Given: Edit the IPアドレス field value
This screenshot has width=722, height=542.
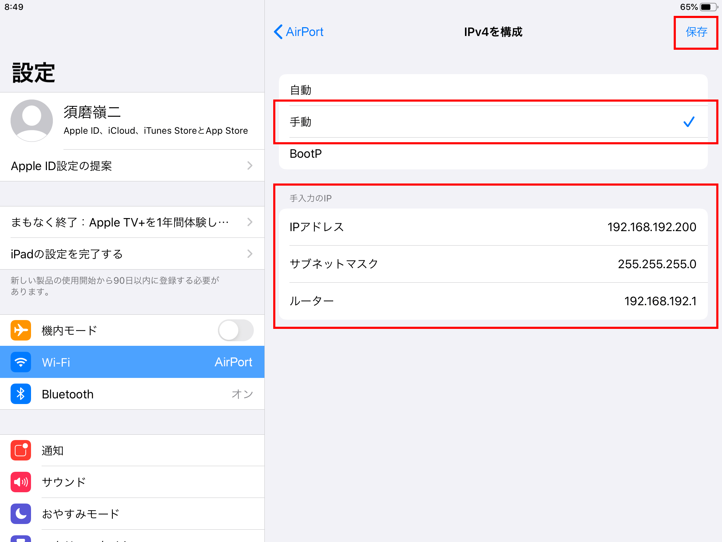Looking at the screenshot, I should point(651,227).
